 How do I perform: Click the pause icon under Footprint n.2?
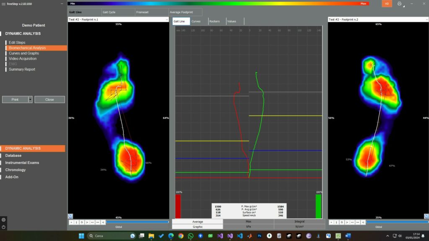click(337, 223)
